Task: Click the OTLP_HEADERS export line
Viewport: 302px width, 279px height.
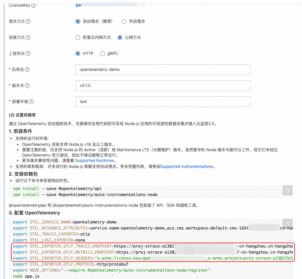Action: 153,258
